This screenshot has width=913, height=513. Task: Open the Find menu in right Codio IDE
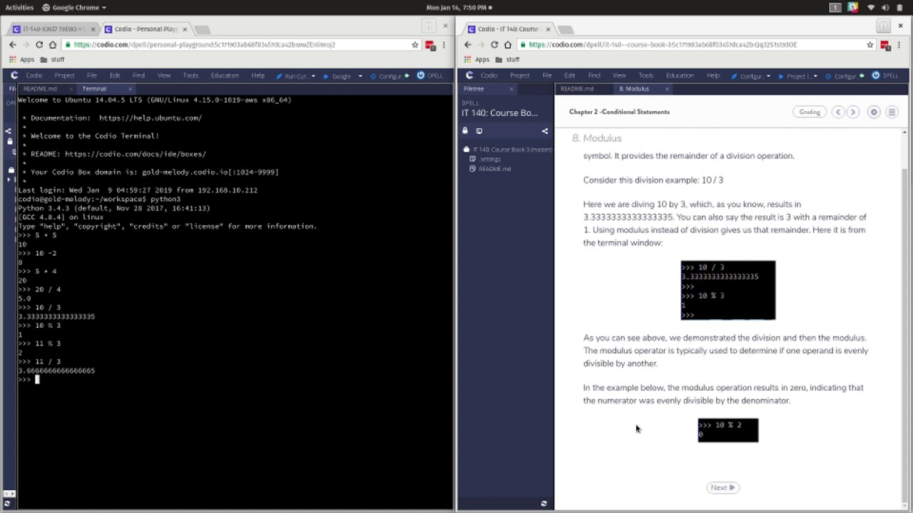(x=593, y=76)
